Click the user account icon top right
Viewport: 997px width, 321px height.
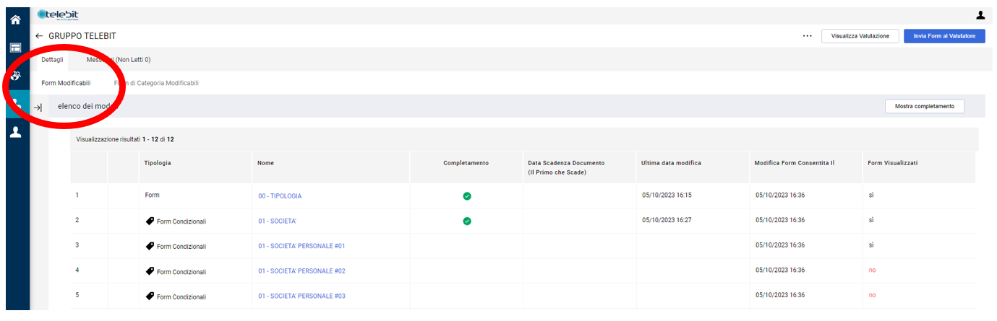pos(980,15)
